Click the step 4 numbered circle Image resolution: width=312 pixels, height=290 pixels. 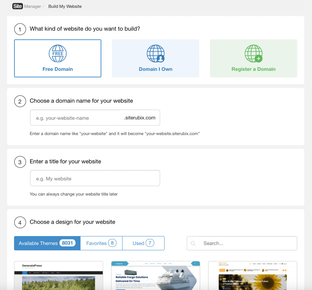(20, 222)
